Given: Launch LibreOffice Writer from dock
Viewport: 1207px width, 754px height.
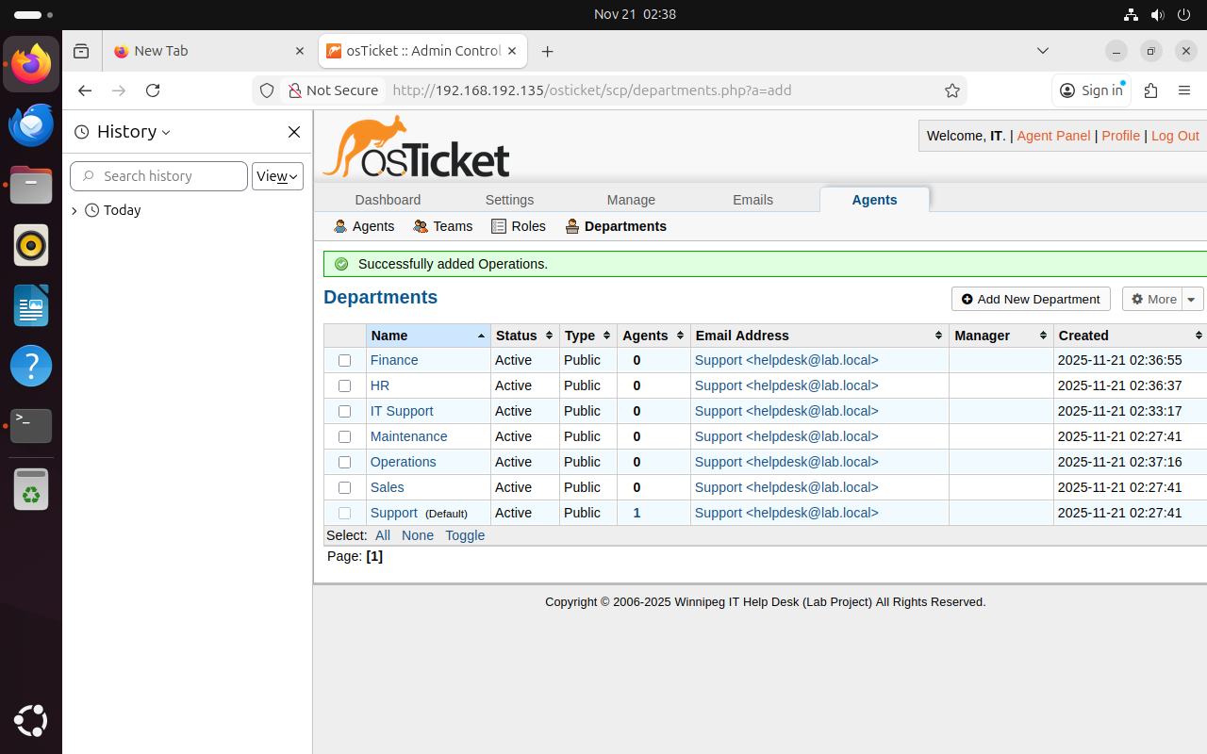Looking at the screenshot, I should [x=31, y=305].
